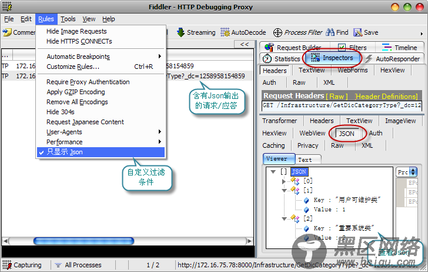The image size is (428, 272).
Task: Click the Value : 1 node icon
Action: 306,210
